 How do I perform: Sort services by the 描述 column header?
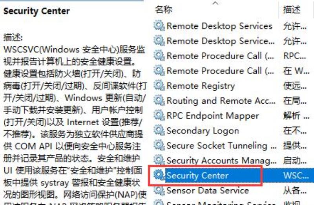pyautogui.click(x=292, y=9)
